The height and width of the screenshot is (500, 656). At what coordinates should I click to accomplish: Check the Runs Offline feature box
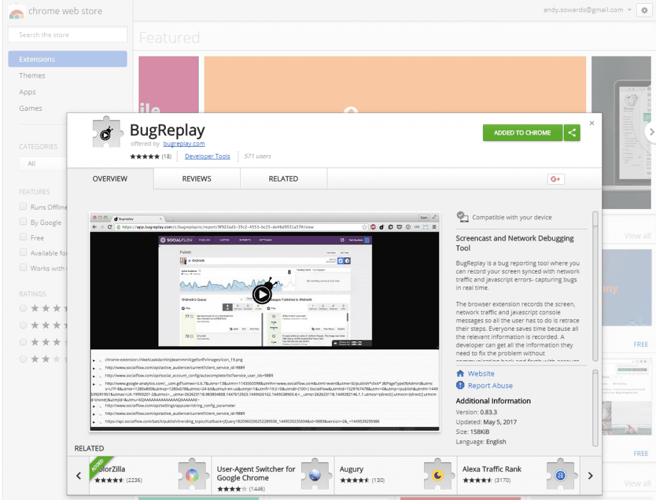23,206
